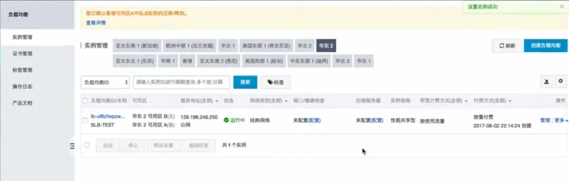This screenshot has height=181, width=569.
Task: Click 创建负载均衡 button
Action: [x=546, y=46]
